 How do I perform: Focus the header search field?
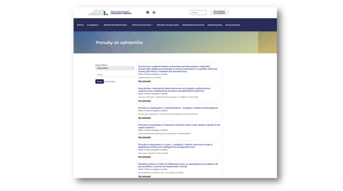pos(198,12)
